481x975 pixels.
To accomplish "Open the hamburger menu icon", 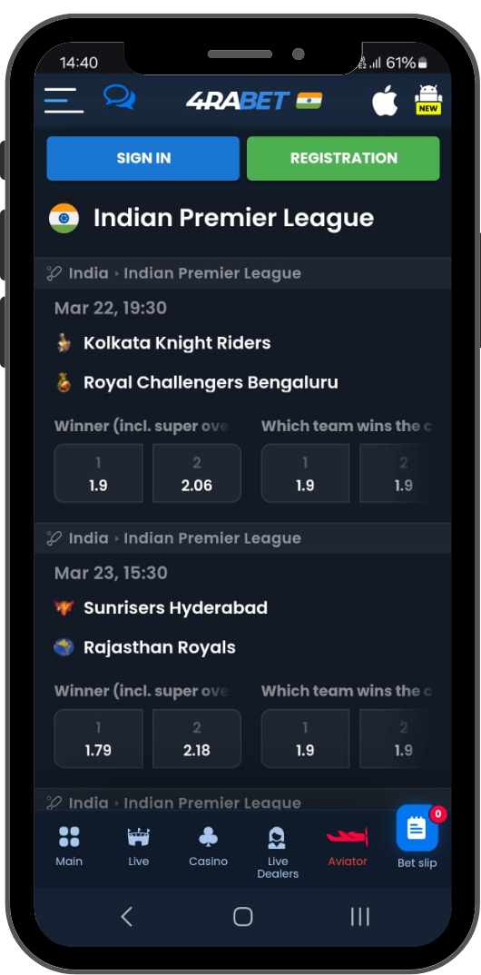I will pyautogui.click(x=64, y=100).
